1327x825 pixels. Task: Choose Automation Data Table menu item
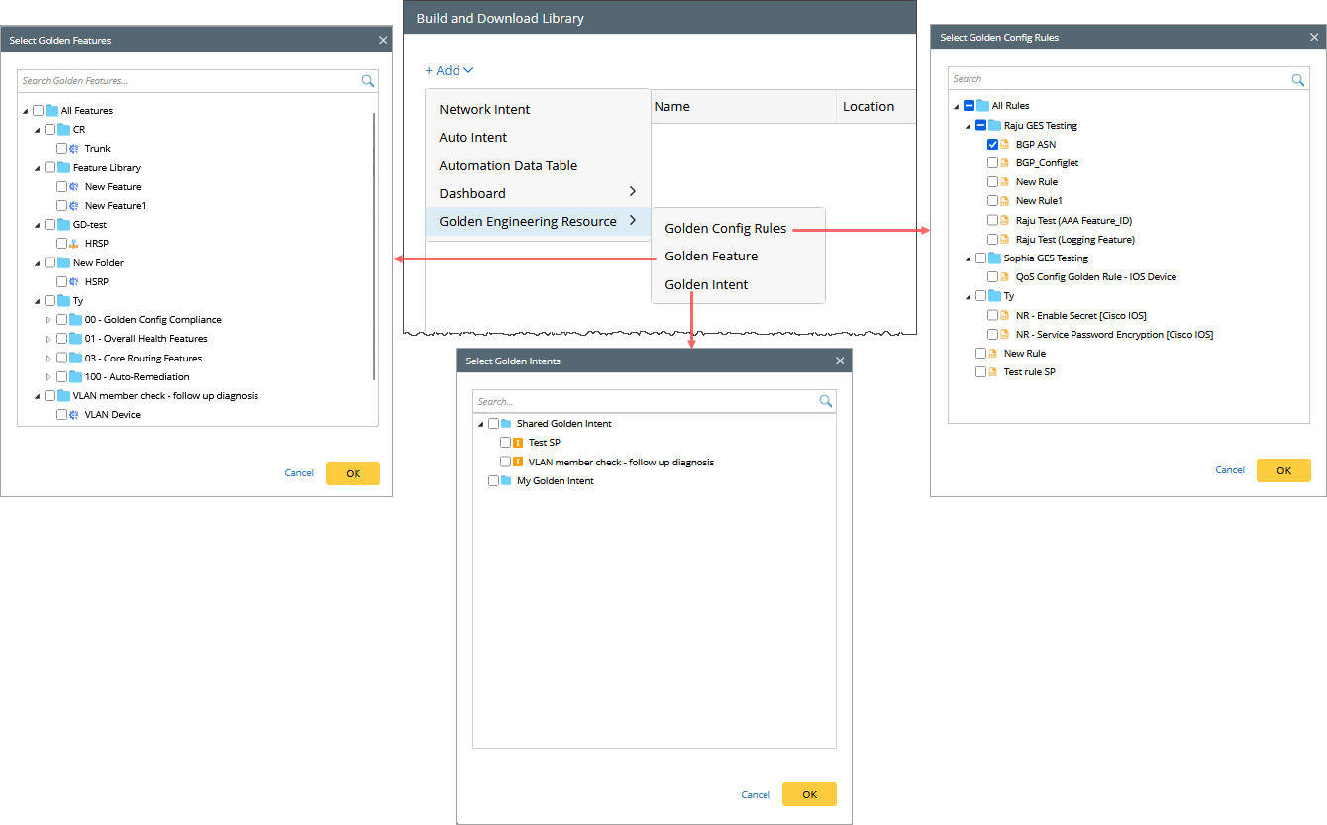(x=508, y=165)
